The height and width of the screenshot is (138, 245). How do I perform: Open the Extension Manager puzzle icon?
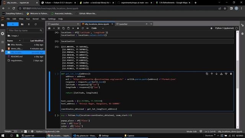3,51
